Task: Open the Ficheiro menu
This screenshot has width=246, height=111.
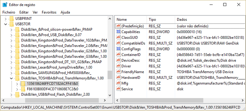Action: (9, 12)
